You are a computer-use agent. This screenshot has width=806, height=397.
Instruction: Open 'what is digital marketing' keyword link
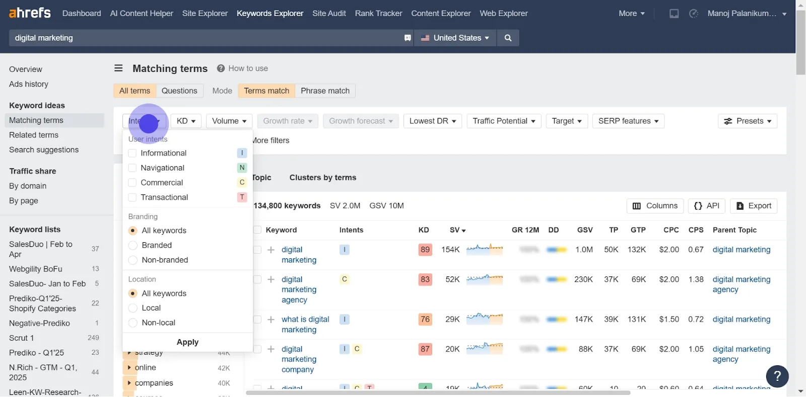coord(305,325)
